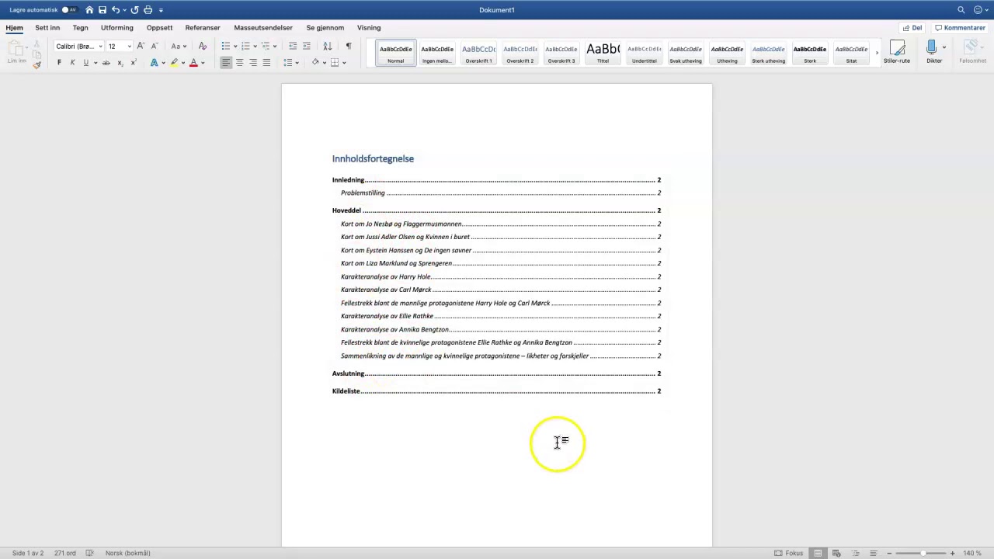Open the Home icon in title bar
This screenshot has height=559, width=994.
(89, 10)
